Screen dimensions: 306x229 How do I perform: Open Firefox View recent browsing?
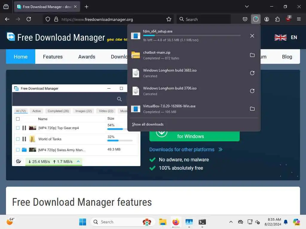click(x=6, y=7)
